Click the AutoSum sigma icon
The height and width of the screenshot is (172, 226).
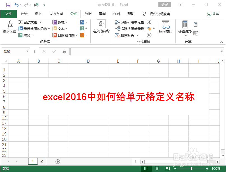[20, 22]
